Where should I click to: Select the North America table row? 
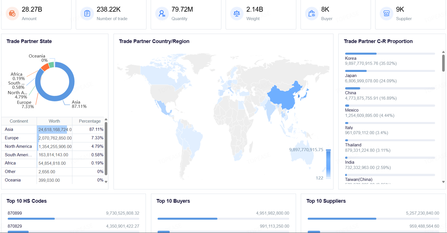(53, 146)
